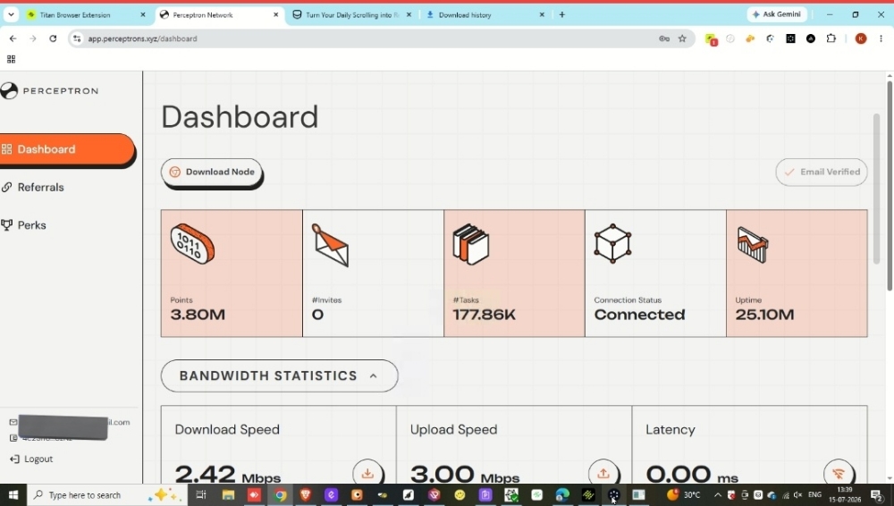Click the wifi icon beside Latency
Screen dimensions: 894x506
pyautogui.click(x=839, y=473)
